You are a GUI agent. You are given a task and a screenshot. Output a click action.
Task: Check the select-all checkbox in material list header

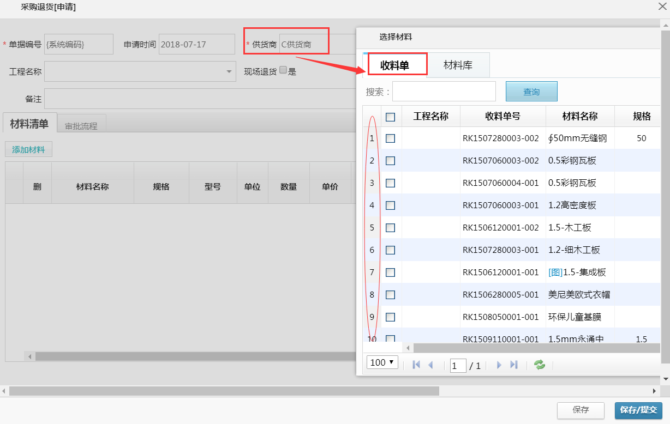point(390,116)
